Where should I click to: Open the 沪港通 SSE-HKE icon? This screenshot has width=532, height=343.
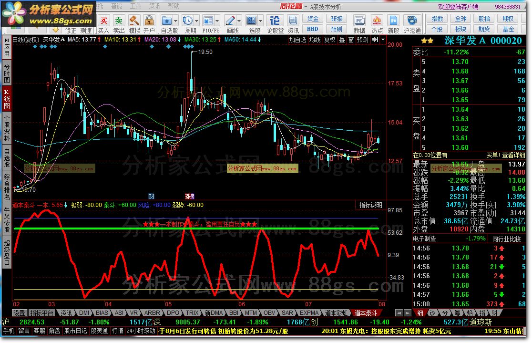pyautogui.click(x=412, y=21)
